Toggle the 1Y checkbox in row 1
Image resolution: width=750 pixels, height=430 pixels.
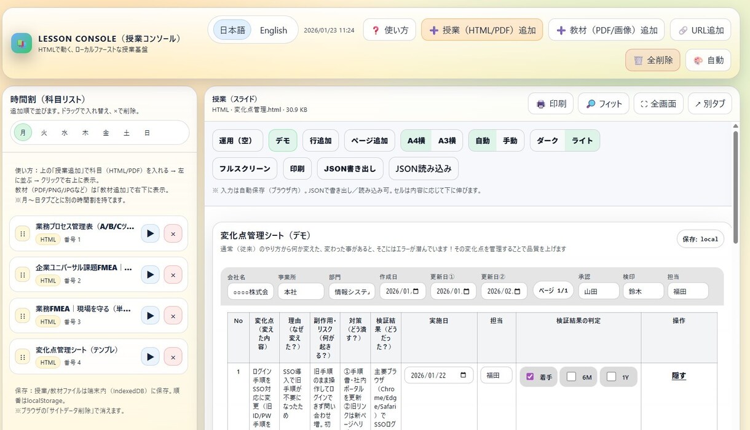611,377
